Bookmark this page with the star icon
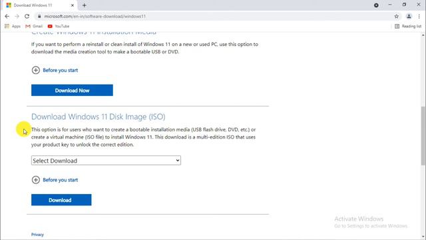The height and width of the screenshot is (240, 426). [x=397, y=16]
